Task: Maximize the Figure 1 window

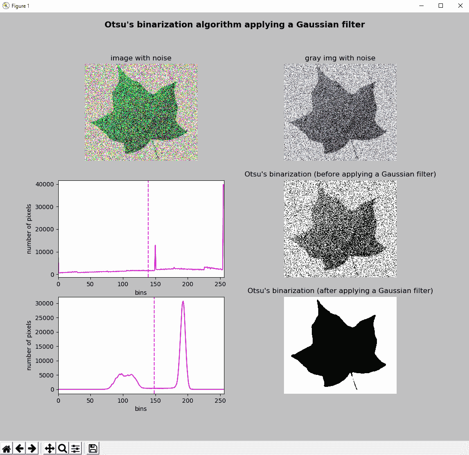Action: 440,6
